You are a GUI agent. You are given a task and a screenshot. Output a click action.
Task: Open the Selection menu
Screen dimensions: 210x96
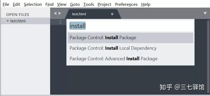point(33,4)
